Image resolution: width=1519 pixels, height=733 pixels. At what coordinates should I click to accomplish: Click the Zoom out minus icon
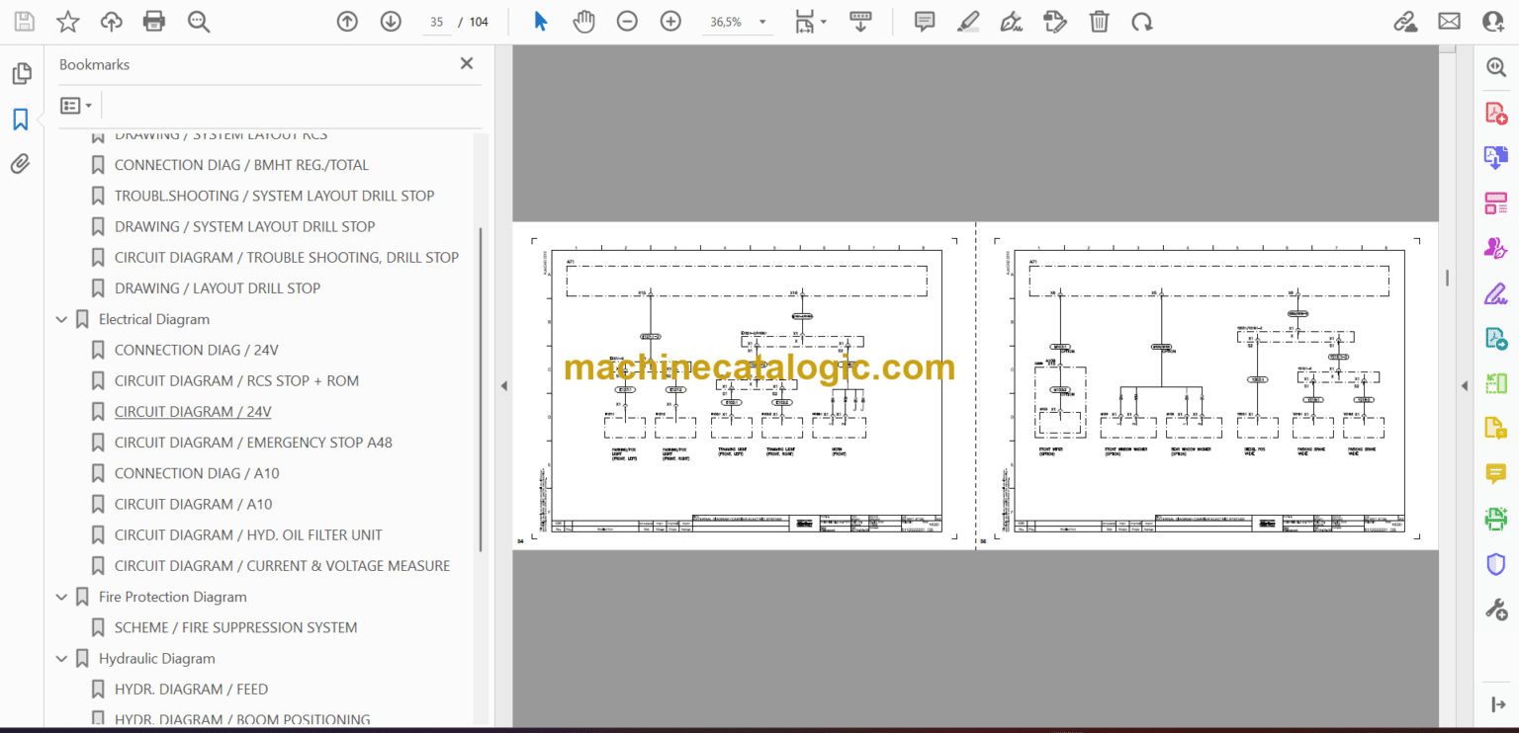627,22
